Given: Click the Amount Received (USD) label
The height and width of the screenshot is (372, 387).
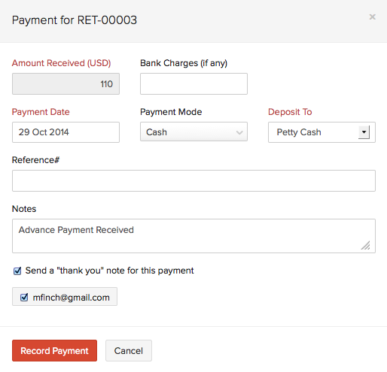Looking at the screenshot, I should tap(62, 63).
